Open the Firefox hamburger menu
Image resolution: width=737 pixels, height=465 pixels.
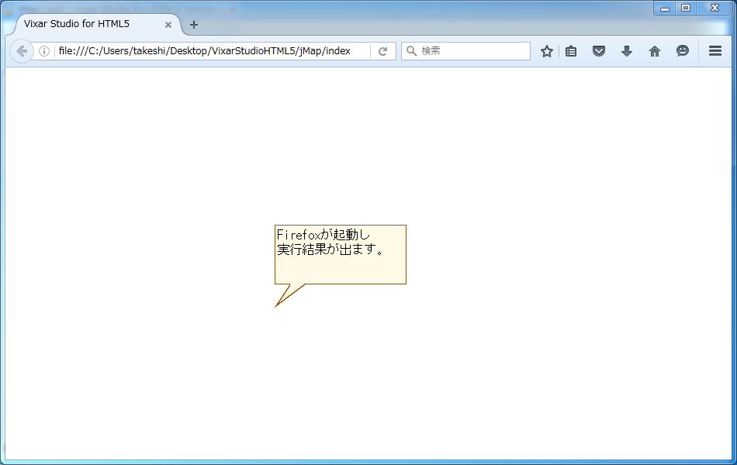click(715, 50)
